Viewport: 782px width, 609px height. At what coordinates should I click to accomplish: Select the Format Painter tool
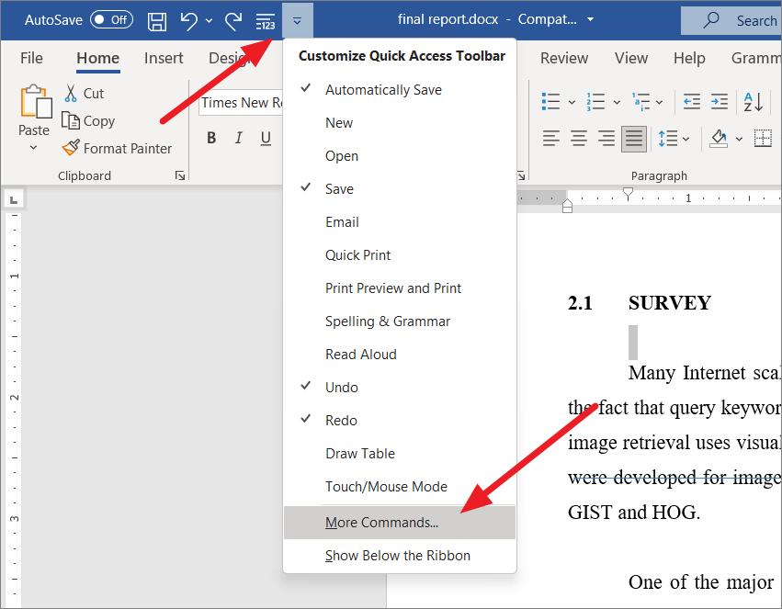coord(118,148)
